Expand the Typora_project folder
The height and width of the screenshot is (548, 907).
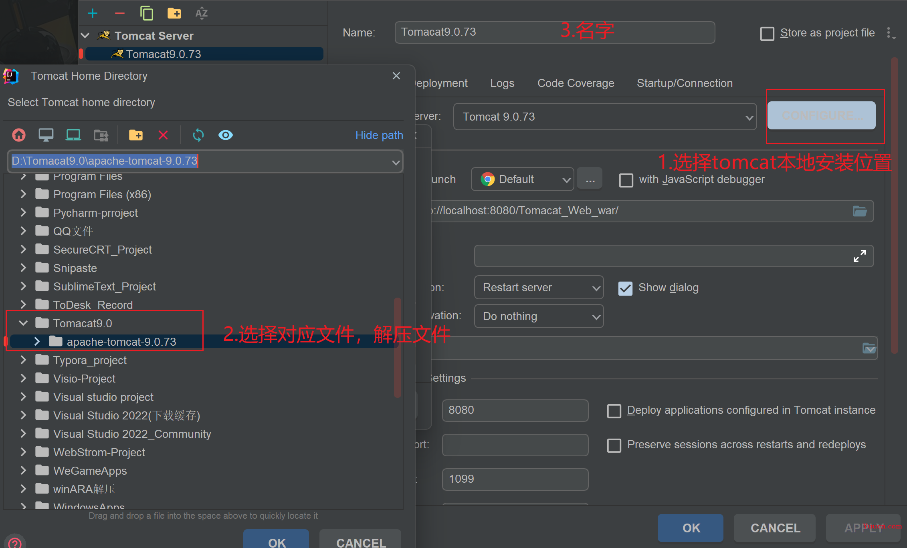(23, 360)
